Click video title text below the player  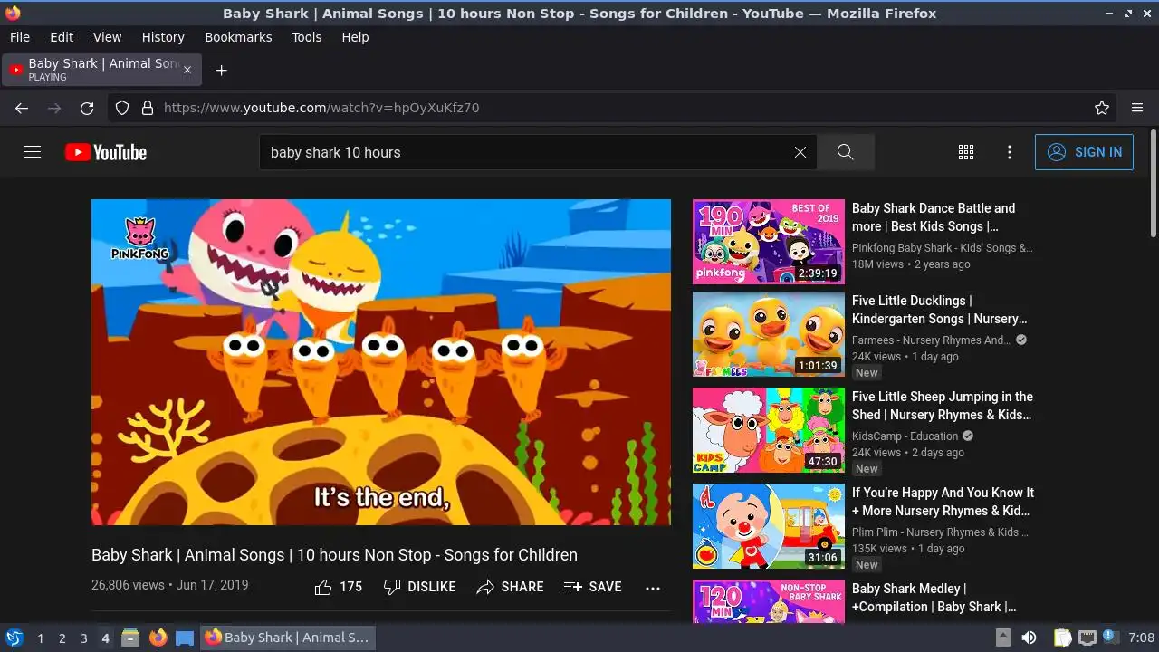[334, 555]
